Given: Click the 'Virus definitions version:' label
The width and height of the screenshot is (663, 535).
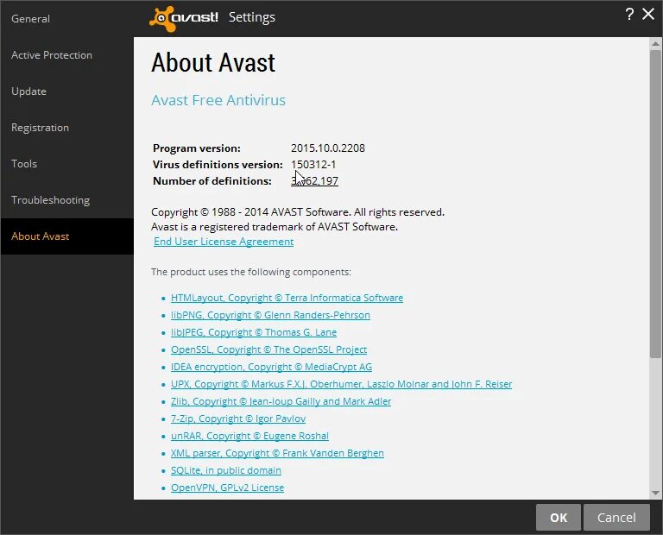Looking at the screenshot, I should click(x=218, y=165).
